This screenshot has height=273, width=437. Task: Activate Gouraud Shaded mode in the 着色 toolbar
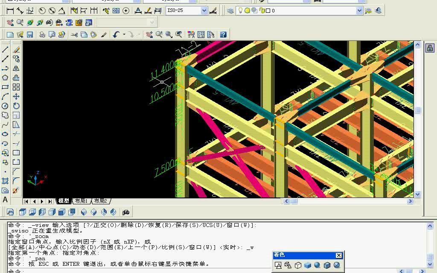(317, 265)
